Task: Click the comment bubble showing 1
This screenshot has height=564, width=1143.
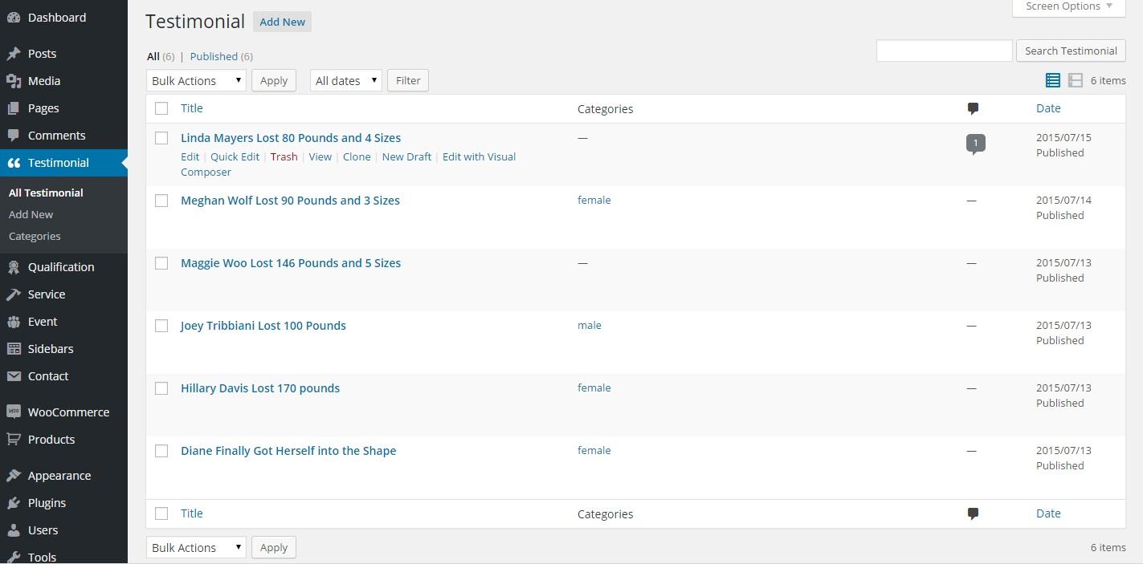Action: pyautogui.click(x=975, y=144)
